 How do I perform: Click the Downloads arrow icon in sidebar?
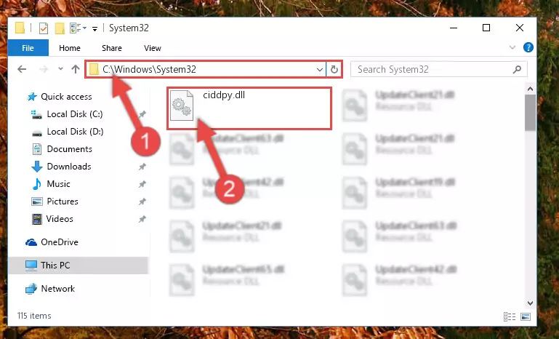tap(37, 167)
